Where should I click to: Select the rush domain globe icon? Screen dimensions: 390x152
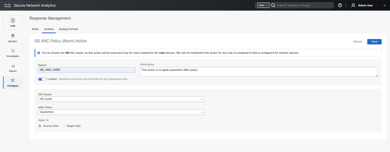point(12,20)
